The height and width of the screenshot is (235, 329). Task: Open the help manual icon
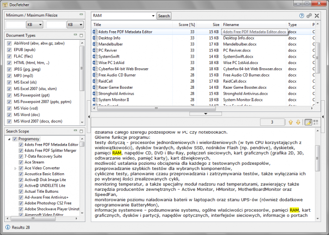click(x=302, y=16)
